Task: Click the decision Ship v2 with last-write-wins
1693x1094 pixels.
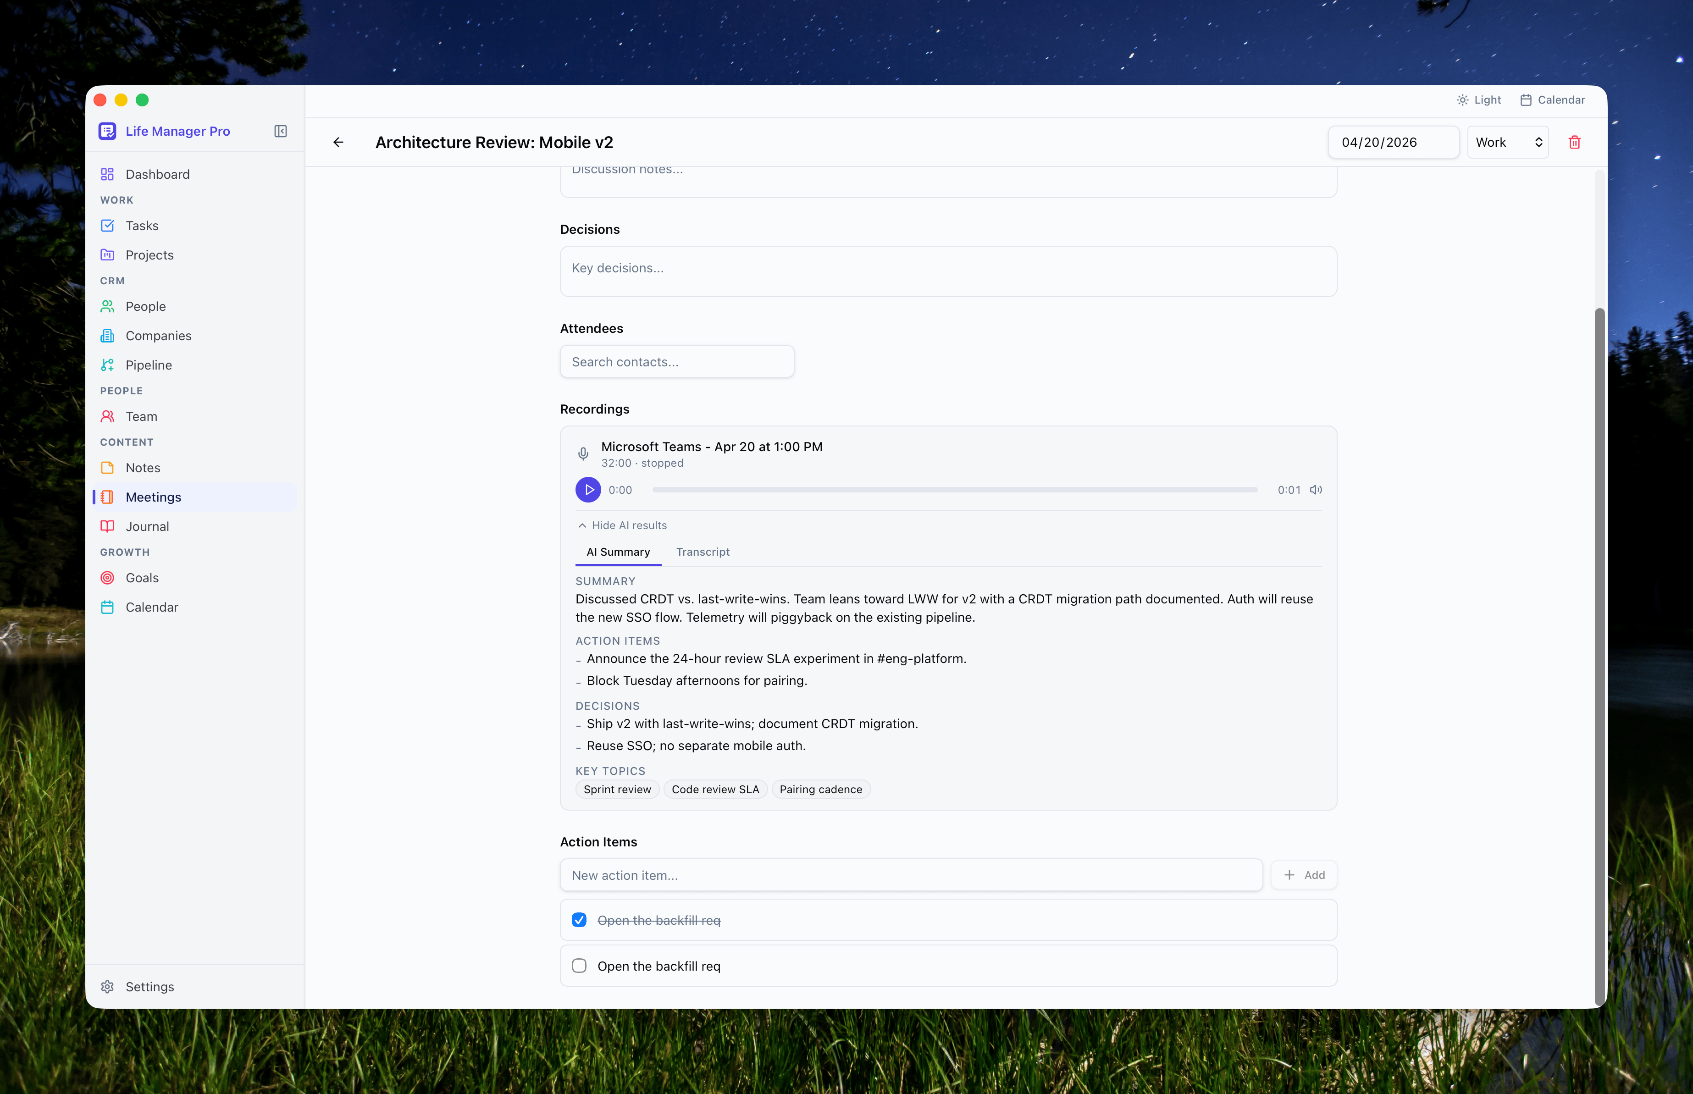Action: click(752, 724)
